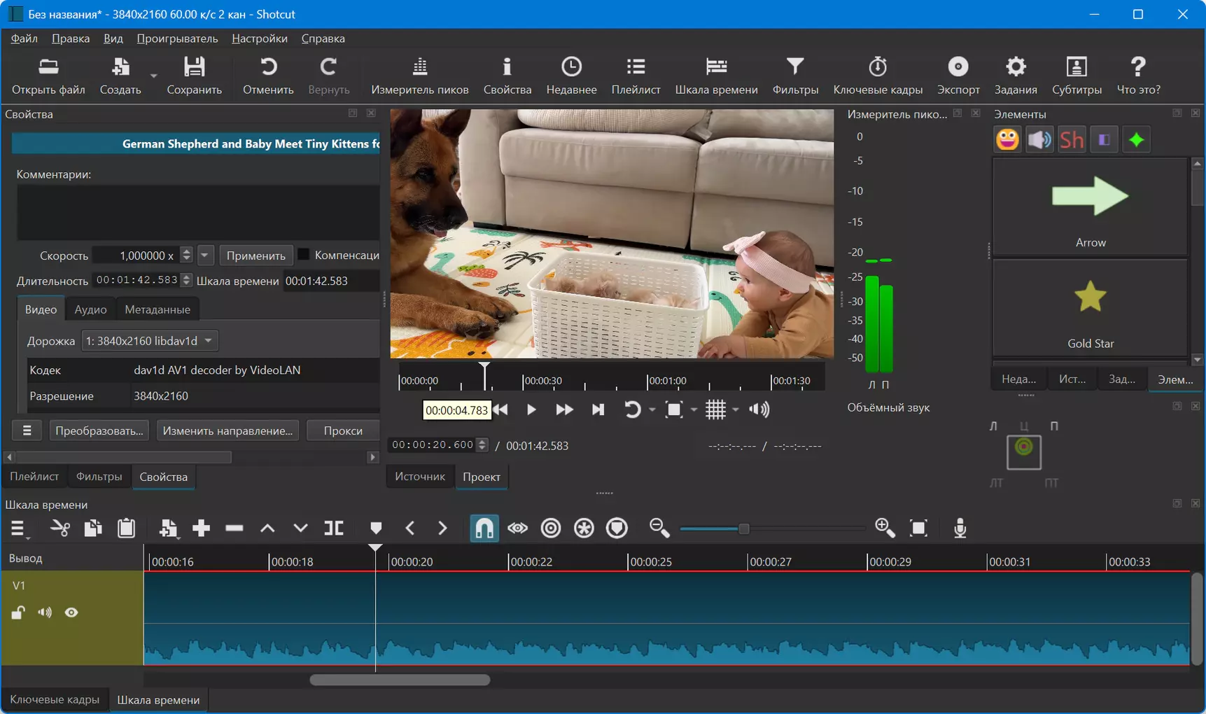Open the Timeline toolbar icon
This screenshot has height=714, width=1206.
pyautogui.click(x=716, y=76)
